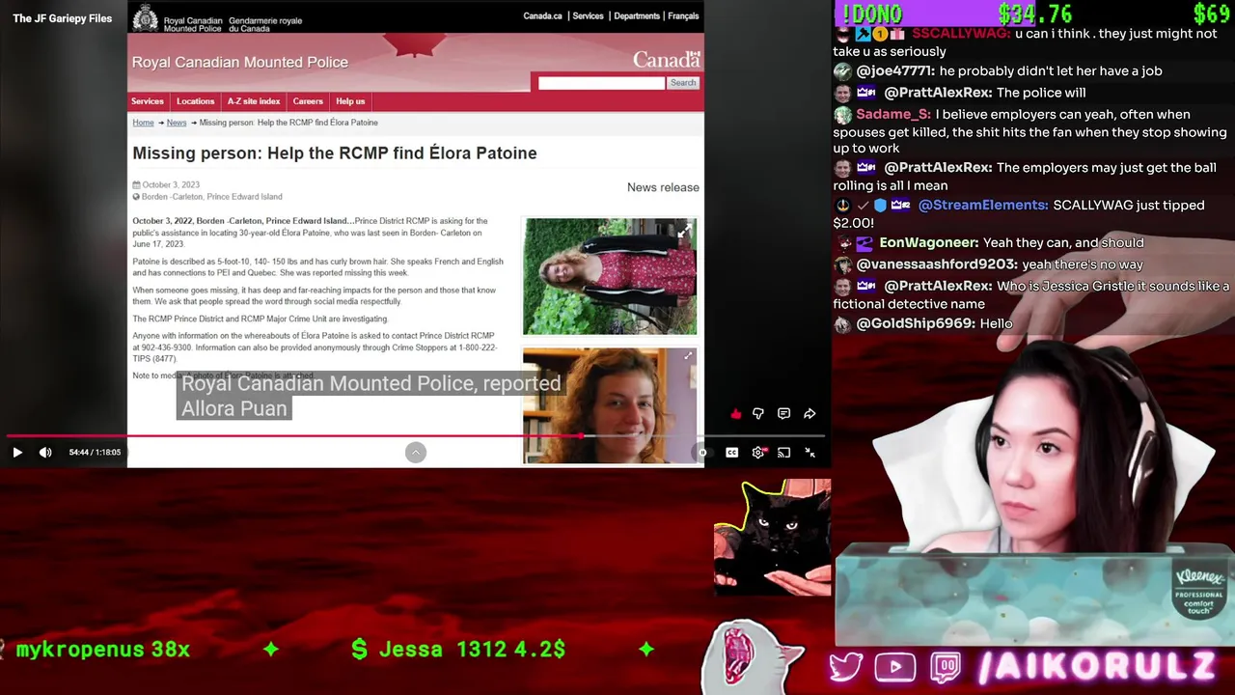Click the RCMP search input field

[601, 83]
